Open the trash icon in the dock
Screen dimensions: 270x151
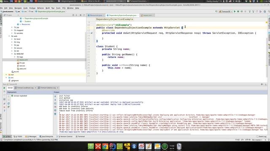[x=179, y=146]
